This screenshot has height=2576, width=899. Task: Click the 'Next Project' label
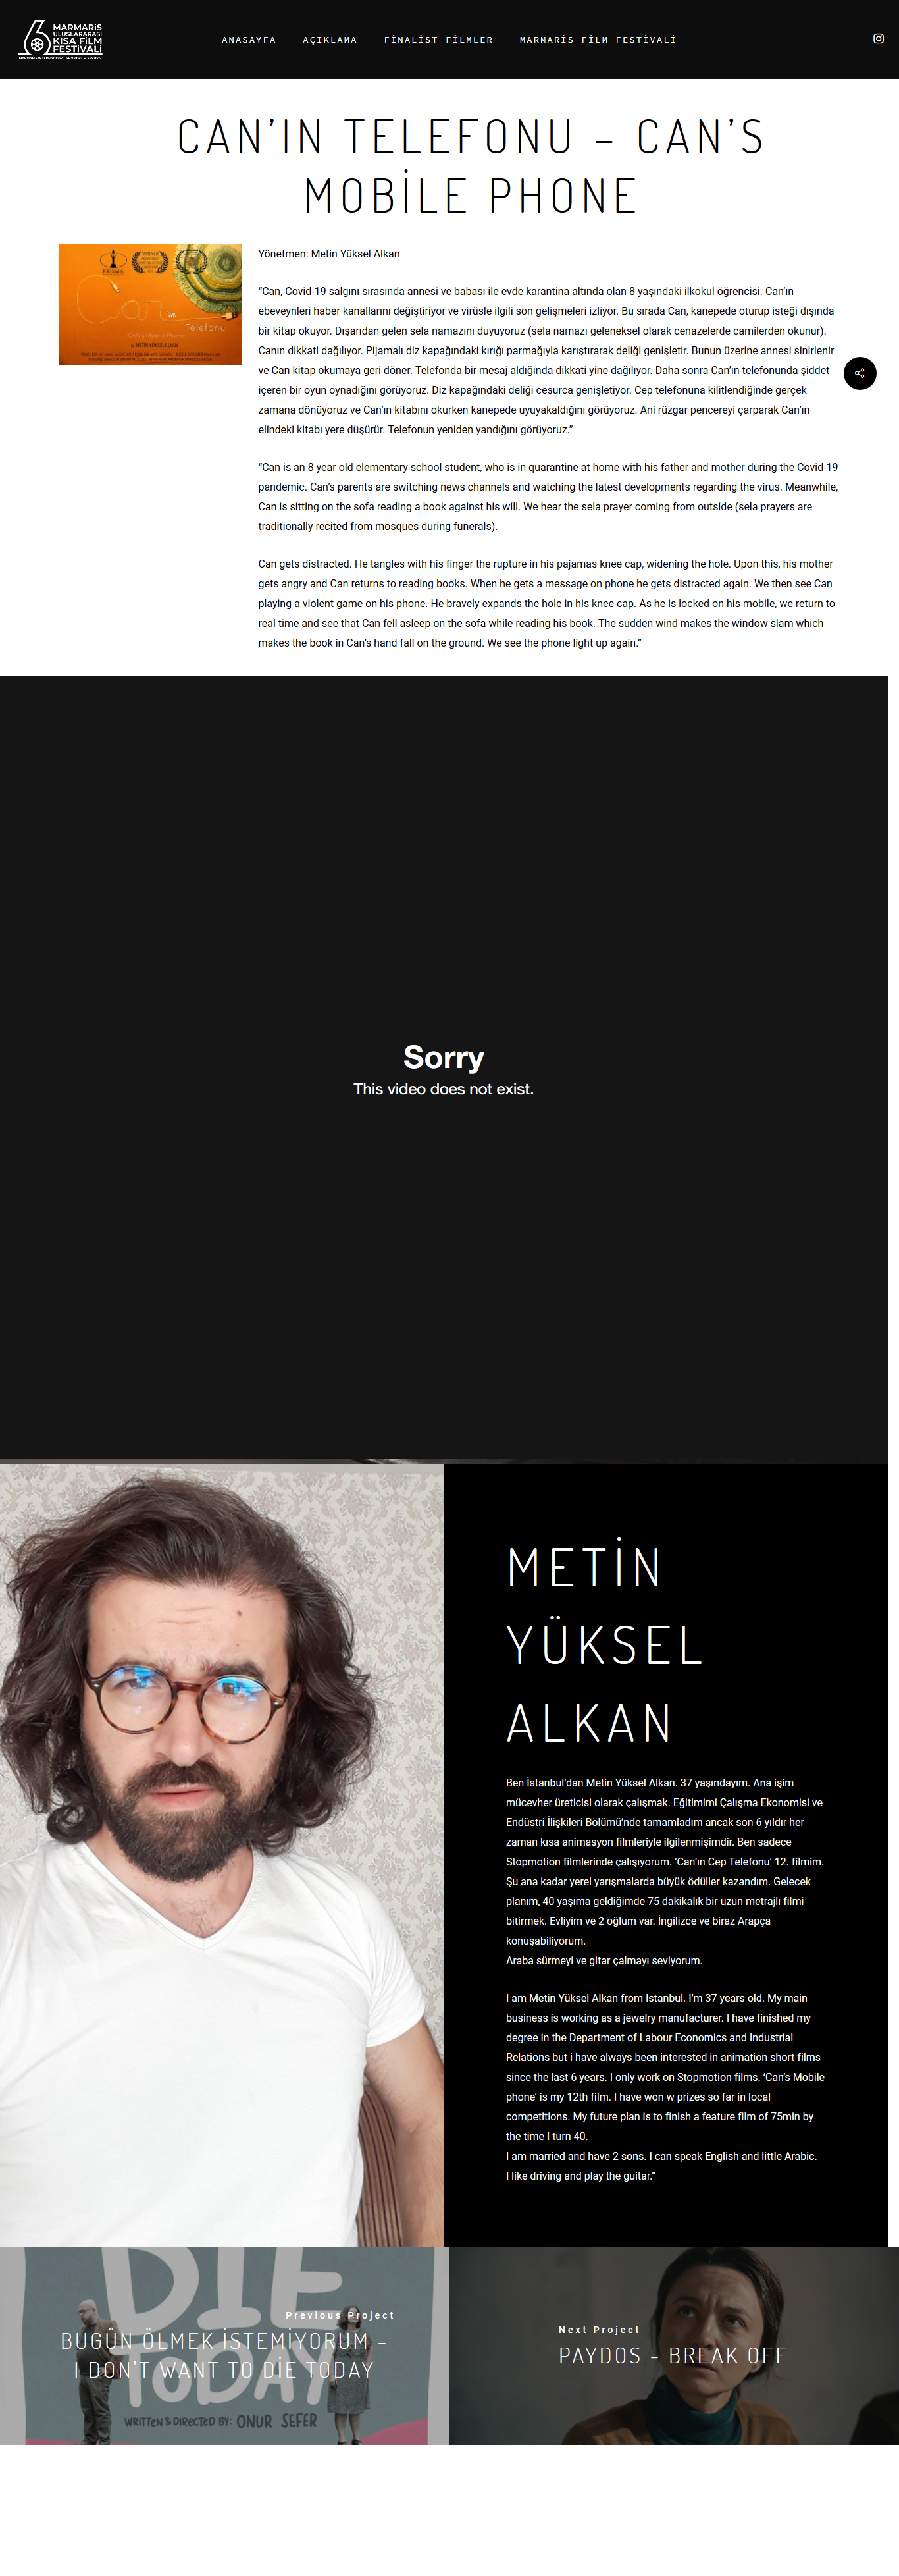point(599,2329)
